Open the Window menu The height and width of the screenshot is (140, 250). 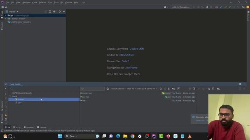pos(68,2)
